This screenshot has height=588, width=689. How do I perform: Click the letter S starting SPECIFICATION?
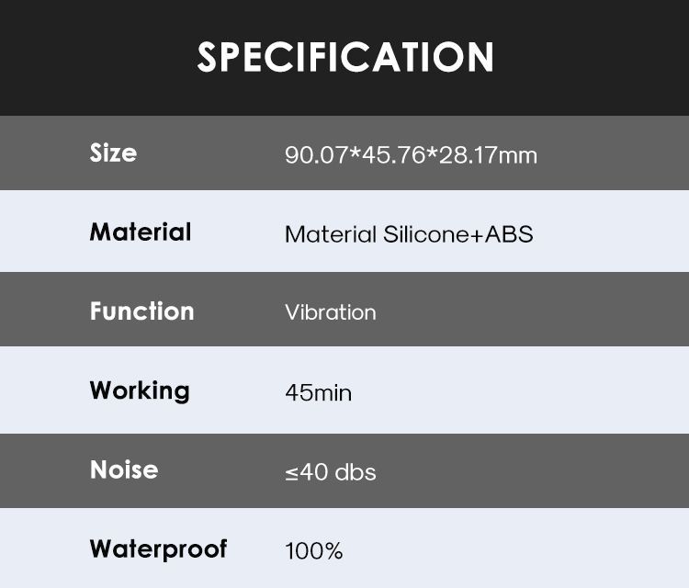[x=209, y=57]
